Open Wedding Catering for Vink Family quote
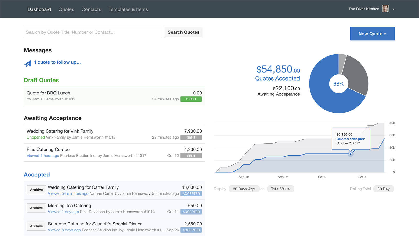 (x=60, y=131)
